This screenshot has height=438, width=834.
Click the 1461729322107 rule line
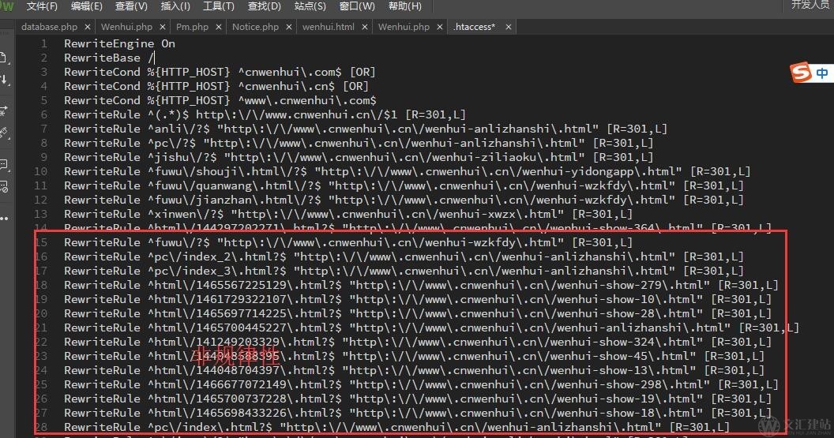click(418, 299)
